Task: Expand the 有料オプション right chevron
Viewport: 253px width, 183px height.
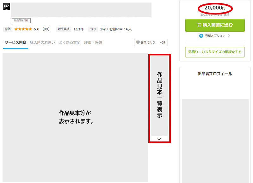Action: 229,36
